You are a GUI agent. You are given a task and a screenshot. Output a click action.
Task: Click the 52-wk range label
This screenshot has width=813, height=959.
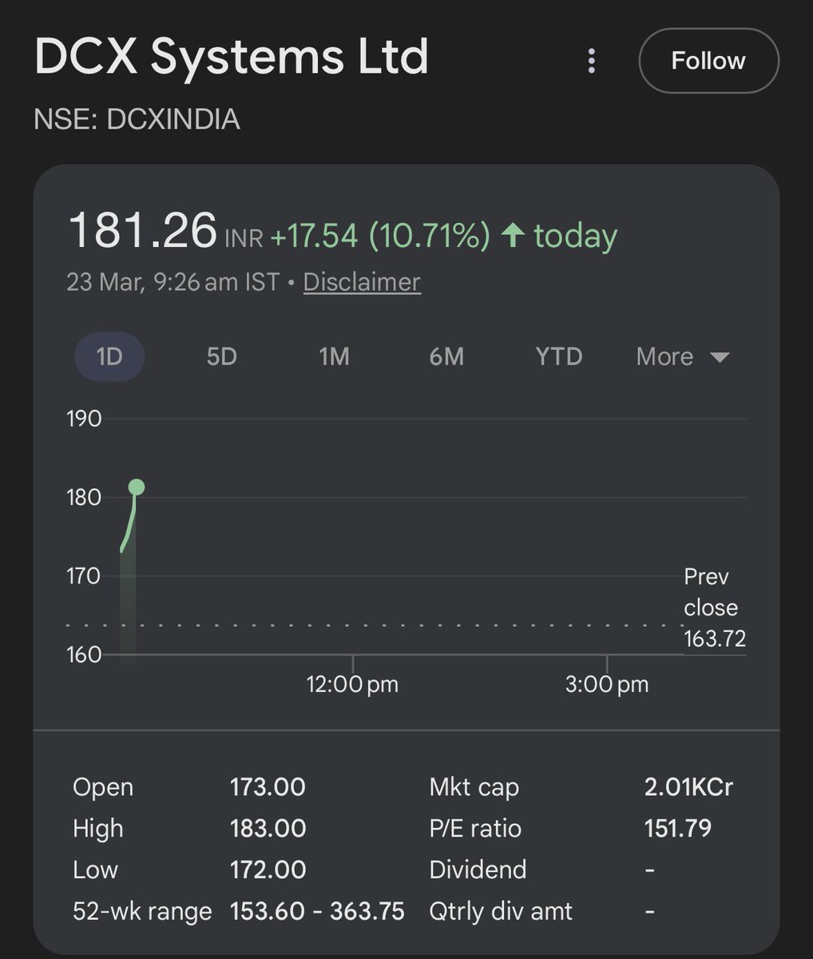tap(142, 911)
